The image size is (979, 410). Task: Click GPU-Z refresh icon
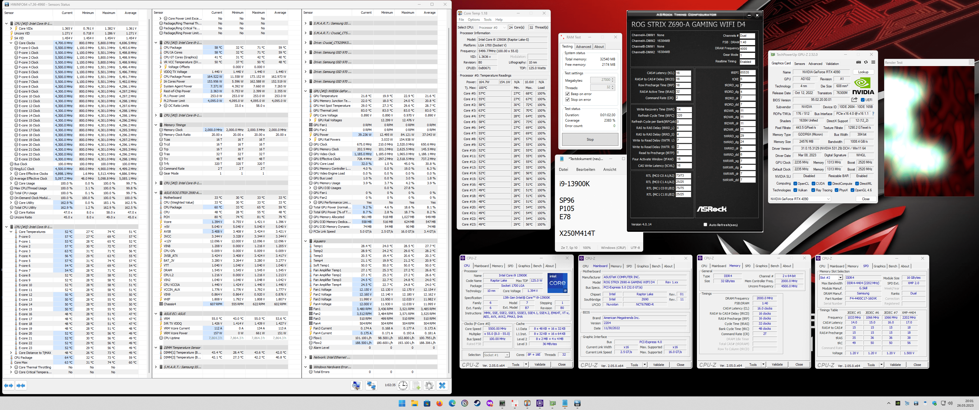point(866,62)
